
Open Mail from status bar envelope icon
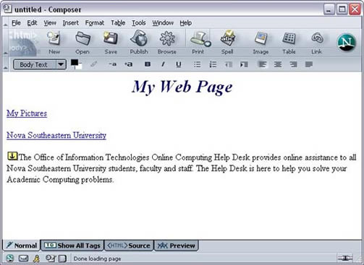point(23,259)
